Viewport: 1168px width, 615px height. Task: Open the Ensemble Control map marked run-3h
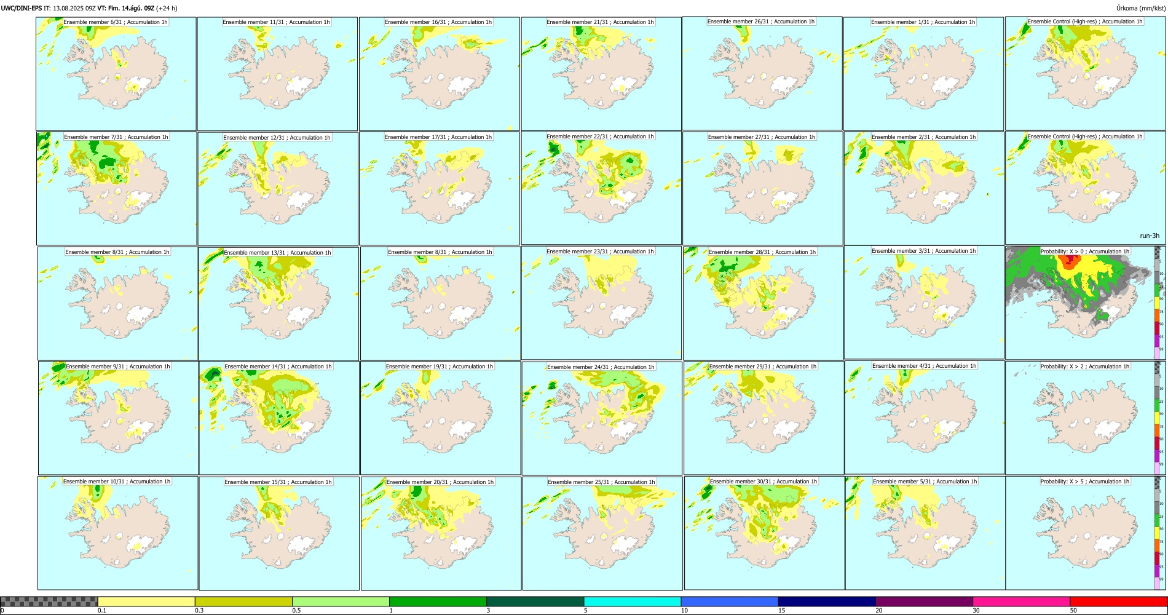1085,188
